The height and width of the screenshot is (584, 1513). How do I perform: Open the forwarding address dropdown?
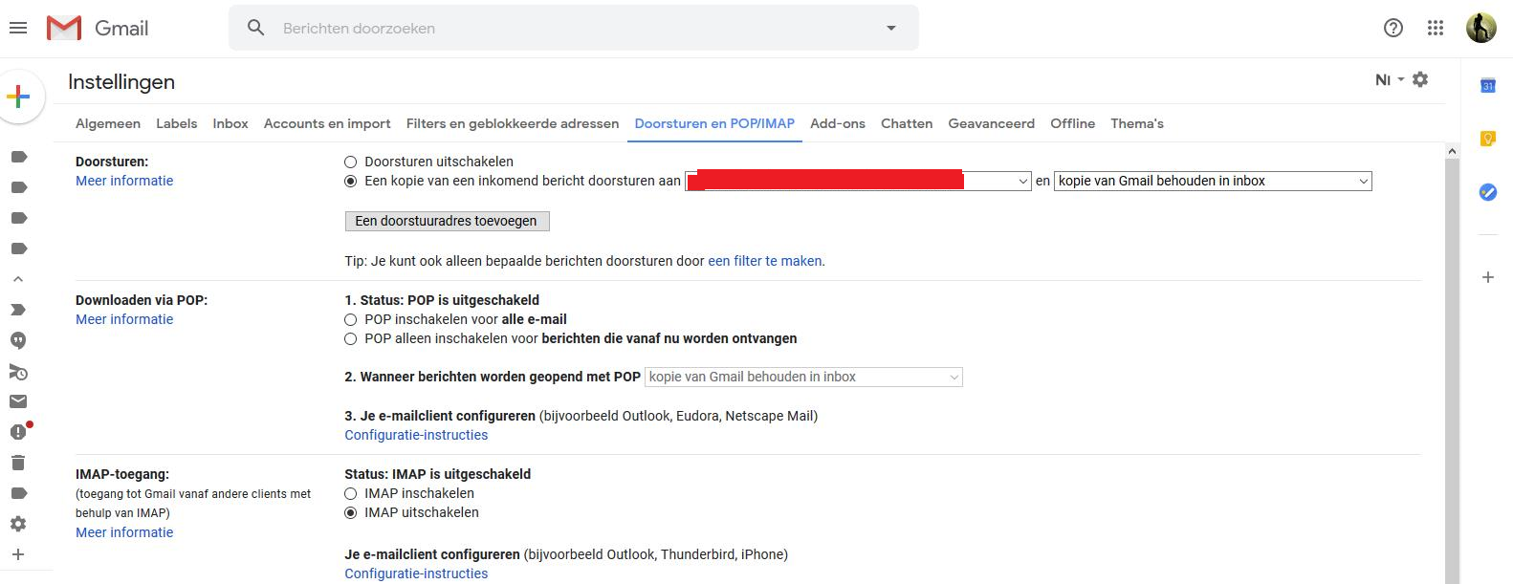[x=858, y=181]
